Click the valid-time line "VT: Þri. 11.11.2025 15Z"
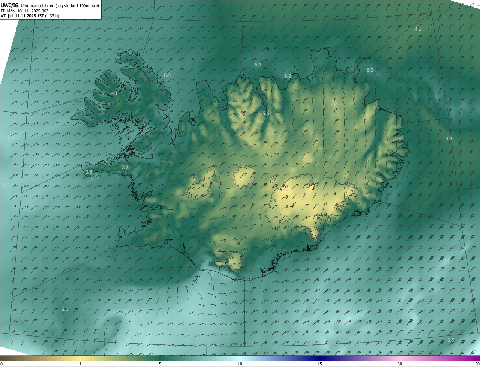This screenshot has height=367, width=480. click(x=22, y=16)
